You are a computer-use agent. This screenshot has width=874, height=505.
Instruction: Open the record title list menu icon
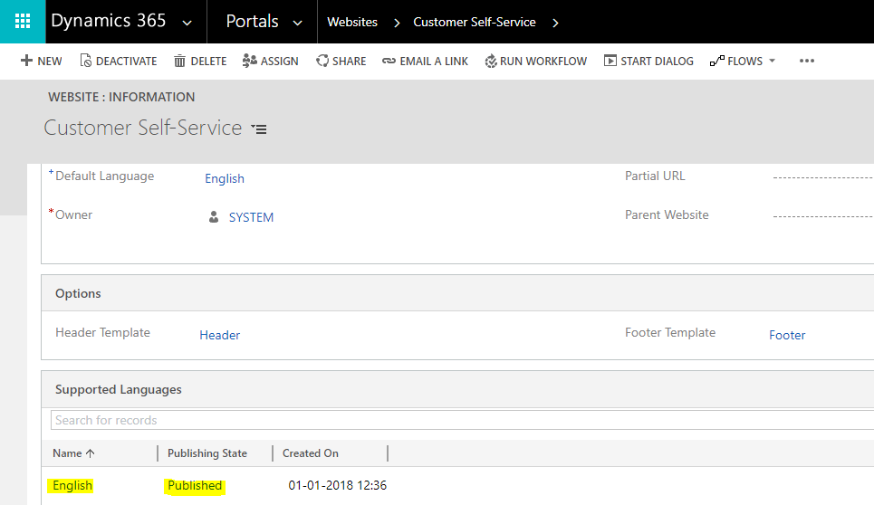(x=259, y=129)
